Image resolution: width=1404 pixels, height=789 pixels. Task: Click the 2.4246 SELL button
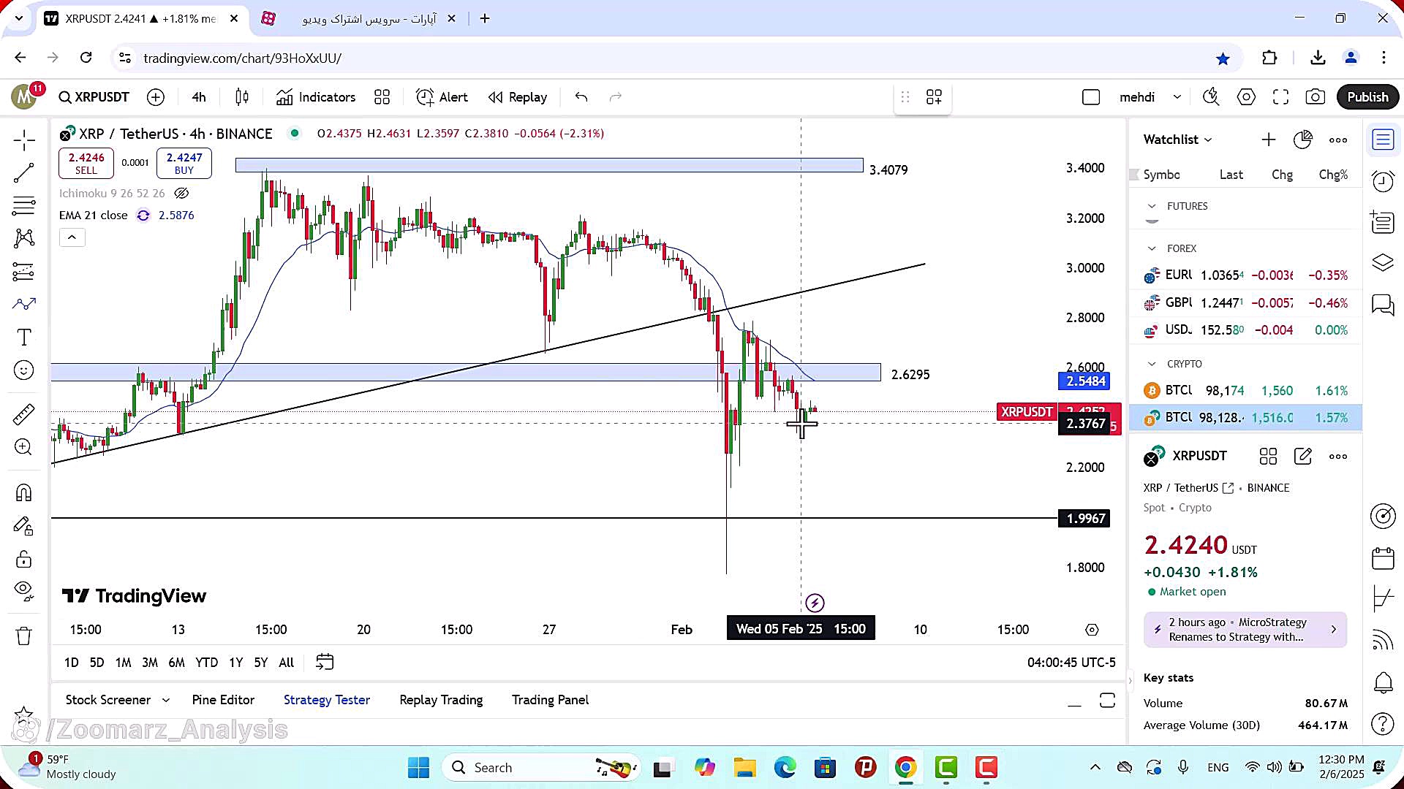[86, 163]
